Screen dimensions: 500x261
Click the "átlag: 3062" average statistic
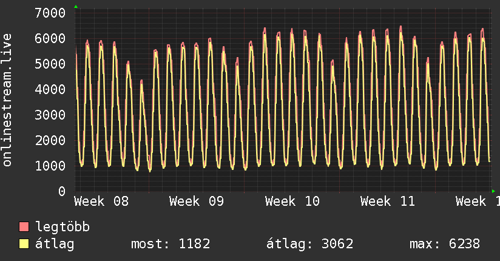310,245
